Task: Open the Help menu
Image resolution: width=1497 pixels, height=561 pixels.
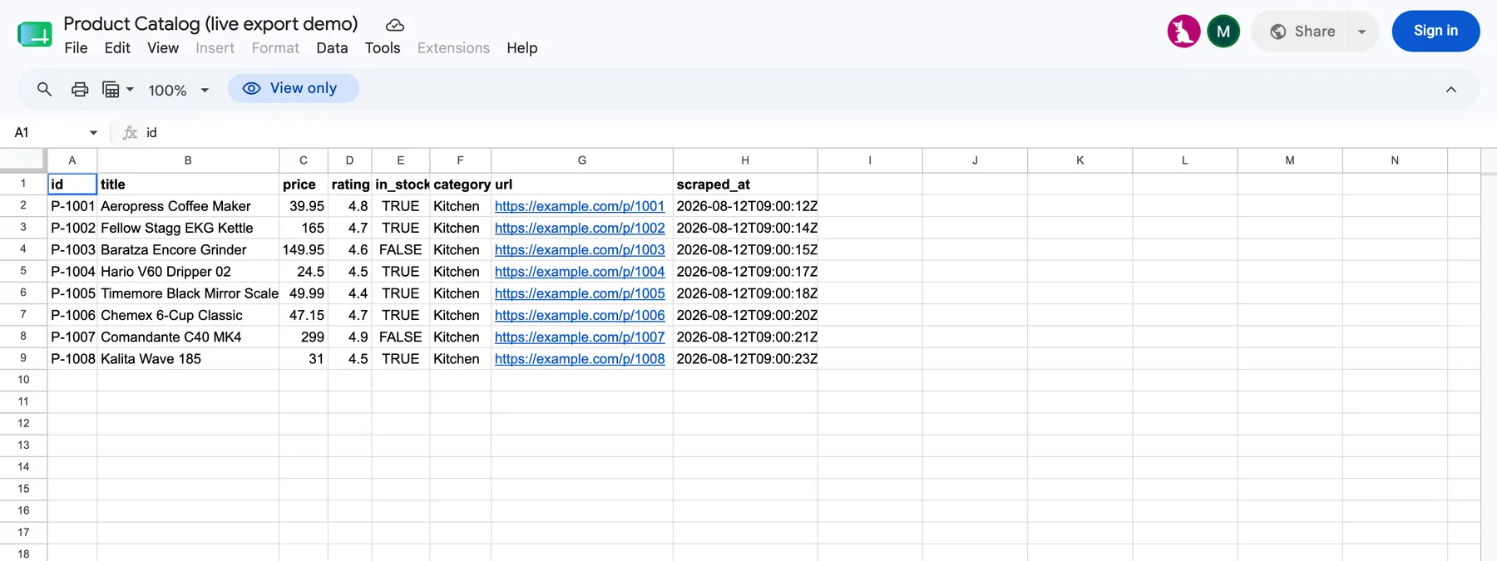Action: pos(521,48)
